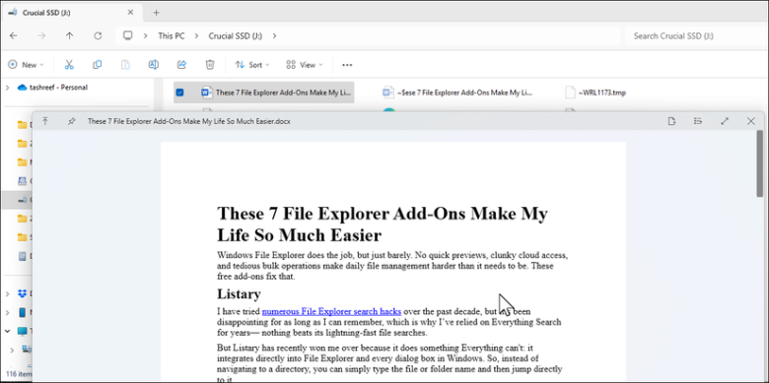769x383 pixels.
Task: Open file with default app icon in preview
Action: click(672, 121)
